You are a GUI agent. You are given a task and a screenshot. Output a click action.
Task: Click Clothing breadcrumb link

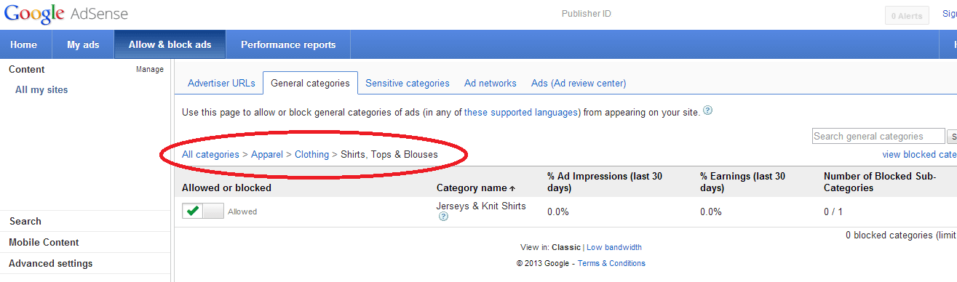tap(311, 155)
